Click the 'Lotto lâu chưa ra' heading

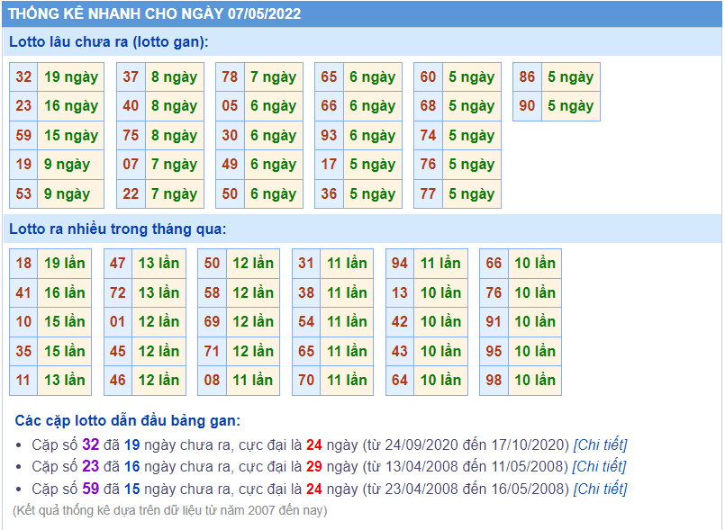109,42
